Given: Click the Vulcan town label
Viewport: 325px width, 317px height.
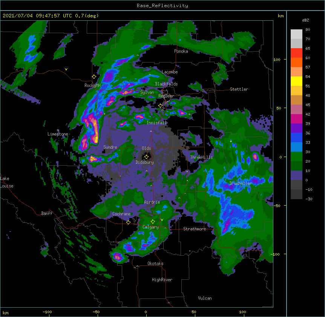Looking at the screenshot, I should tap(205, 298).
